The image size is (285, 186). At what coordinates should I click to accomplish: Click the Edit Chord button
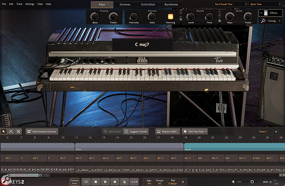coord(112,131)
